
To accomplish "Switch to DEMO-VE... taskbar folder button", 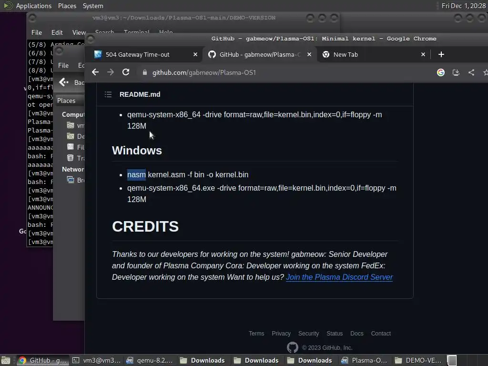I will (418, 360).
